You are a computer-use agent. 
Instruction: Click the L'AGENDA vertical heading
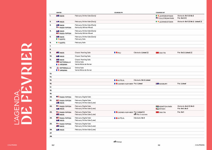click(17, 108)
